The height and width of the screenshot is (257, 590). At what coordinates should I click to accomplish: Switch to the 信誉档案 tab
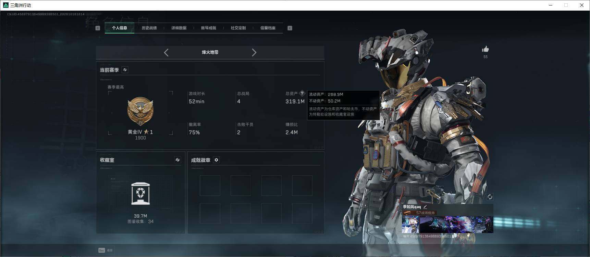pos(268,28)
